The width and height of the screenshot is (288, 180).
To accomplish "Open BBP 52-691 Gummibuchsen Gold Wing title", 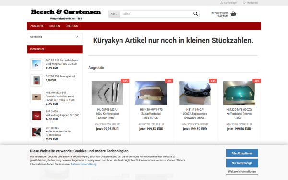I will (62, 62).
